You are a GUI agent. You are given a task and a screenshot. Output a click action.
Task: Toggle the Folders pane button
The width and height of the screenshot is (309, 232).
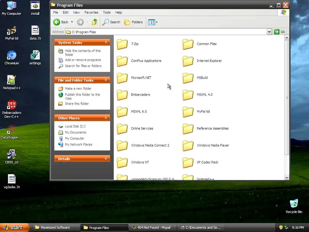click(133, 22)
